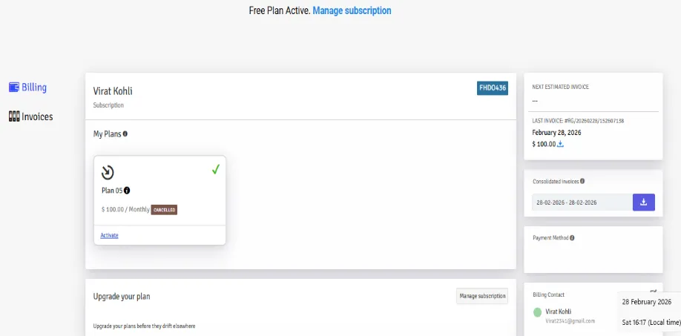Screen dimensions: 681x336
Task: Click Manage subscription button in Upgrade panel
Action: 482,296
